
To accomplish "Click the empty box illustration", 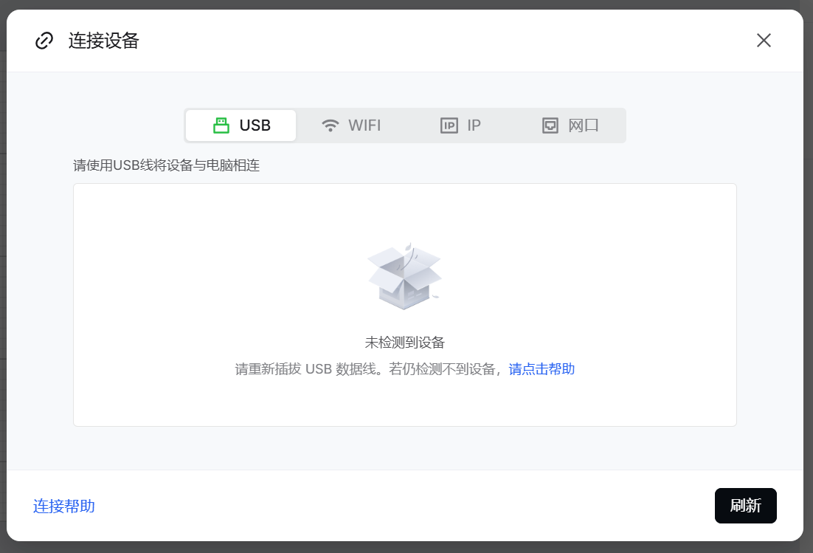I will pyautogui.click(x=404, y=276).
